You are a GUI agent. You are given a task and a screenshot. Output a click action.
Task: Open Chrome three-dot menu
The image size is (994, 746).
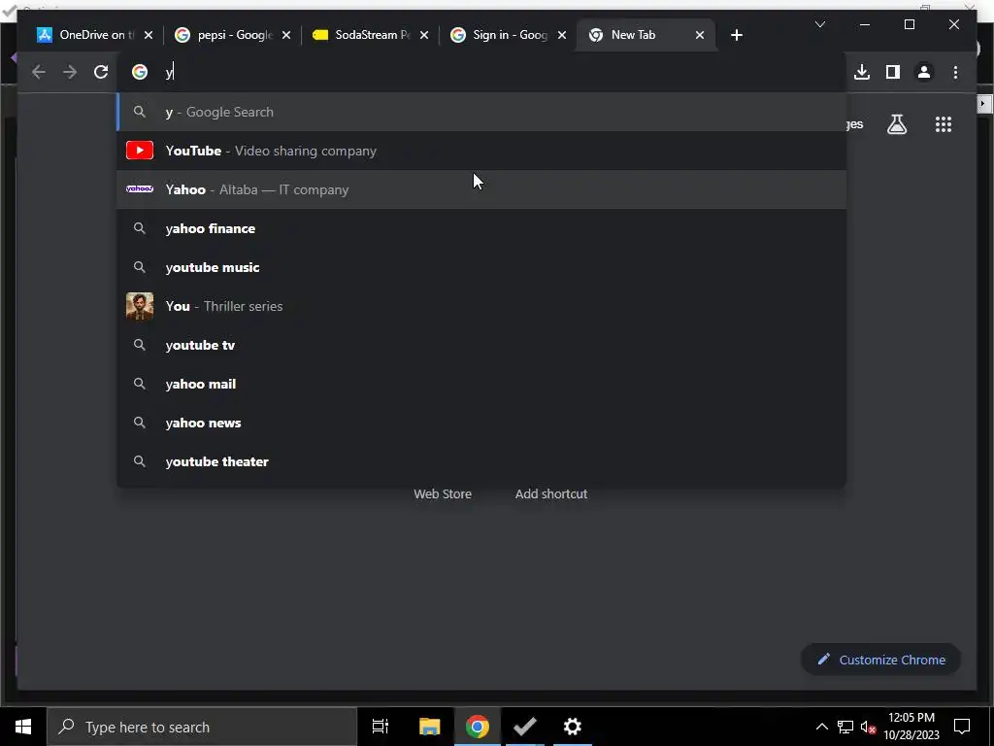point(955,72)
